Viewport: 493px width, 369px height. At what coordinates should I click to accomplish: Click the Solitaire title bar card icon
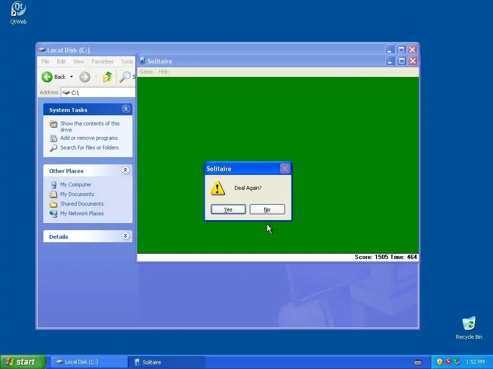click(x=142, y=61)
